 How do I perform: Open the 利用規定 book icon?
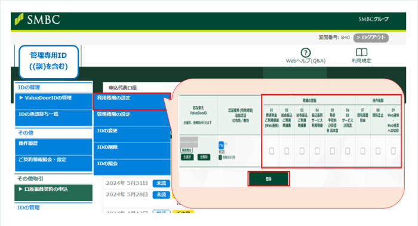361,52
